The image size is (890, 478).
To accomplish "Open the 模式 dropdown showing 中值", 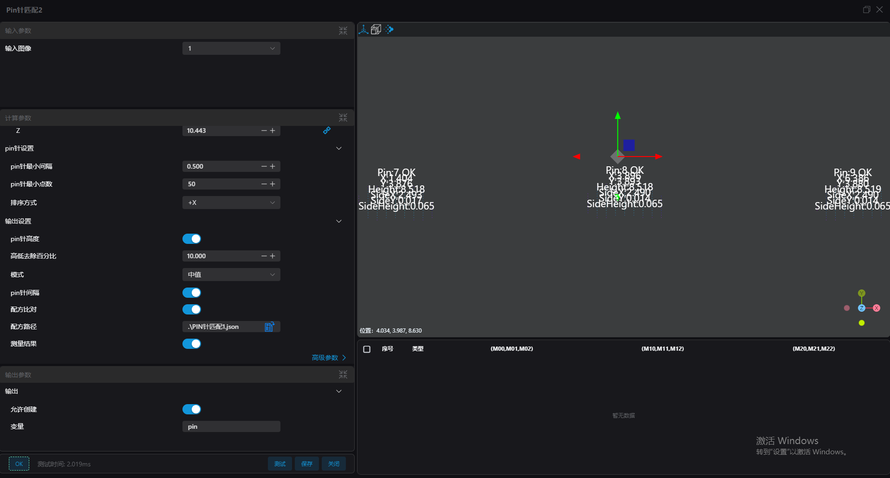I will click(231, 275).
